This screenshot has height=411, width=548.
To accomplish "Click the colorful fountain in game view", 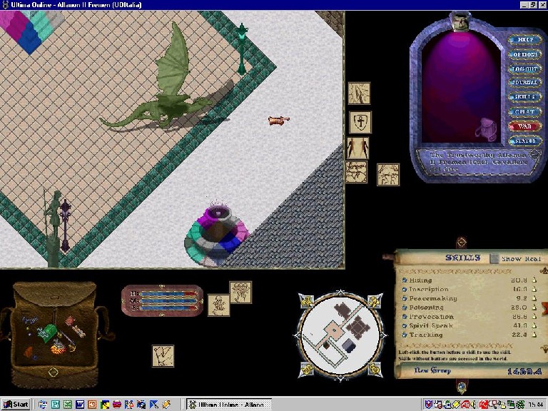I will tap(217, 234).
